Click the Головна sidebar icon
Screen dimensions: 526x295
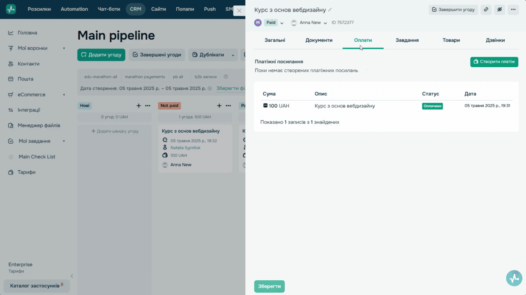point(11,33)
